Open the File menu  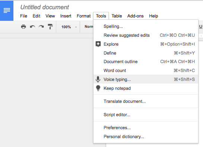(23, 16)
